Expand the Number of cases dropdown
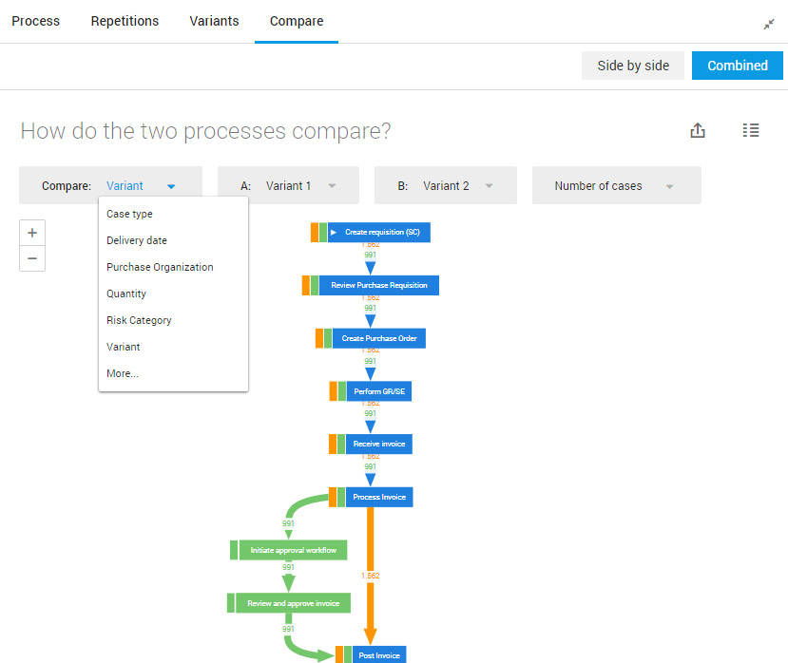The width and height of the screenshot is (788, 663). point(617,185)
